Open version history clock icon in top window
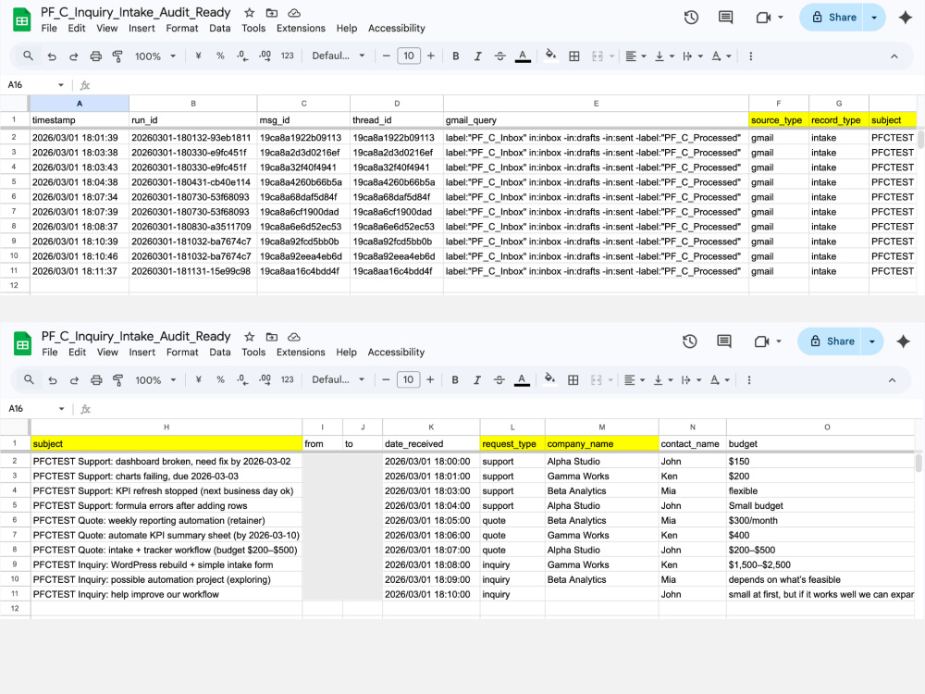 (x=691, y=17)
